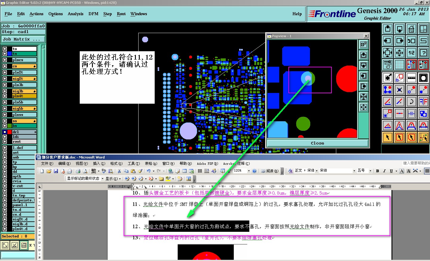Viewport: 430px width, 261px height.
Task: Choose the rectangle area select tool
Action: 400,137
